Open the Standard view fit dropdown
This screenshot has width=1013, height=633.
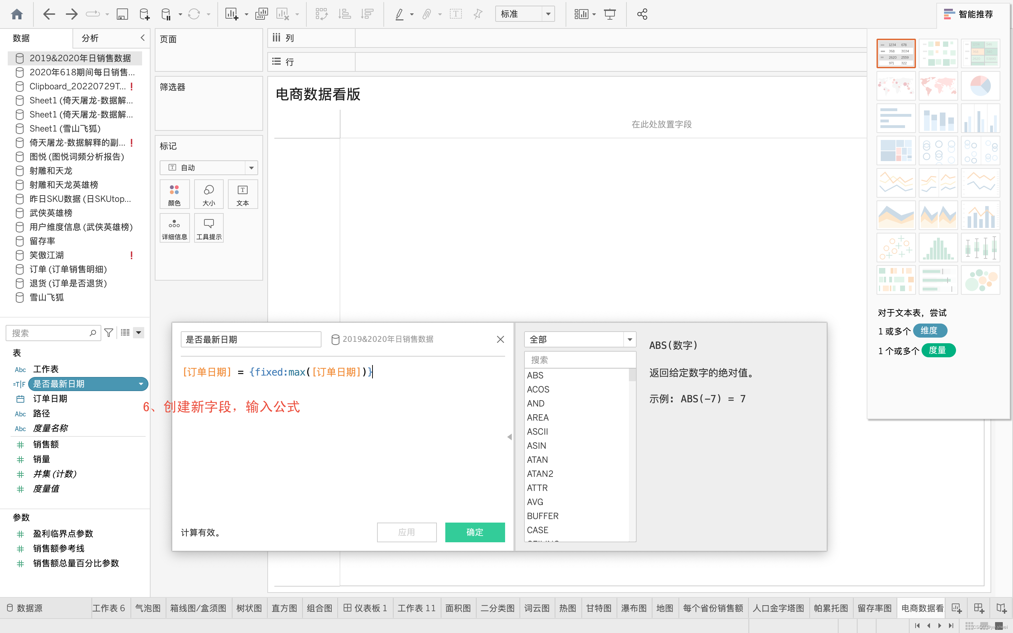525,14
